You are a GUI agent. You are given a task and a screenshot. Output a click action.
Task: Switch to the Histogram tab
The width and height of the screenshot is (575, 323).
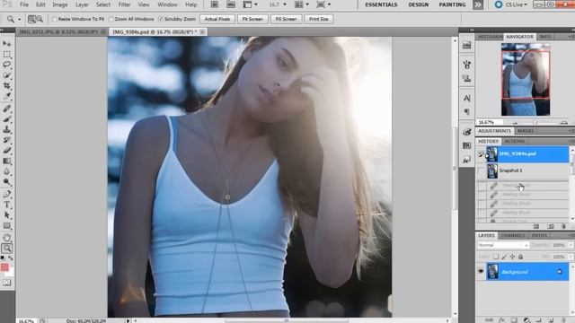pyautogui.click(x=490, y=37)
